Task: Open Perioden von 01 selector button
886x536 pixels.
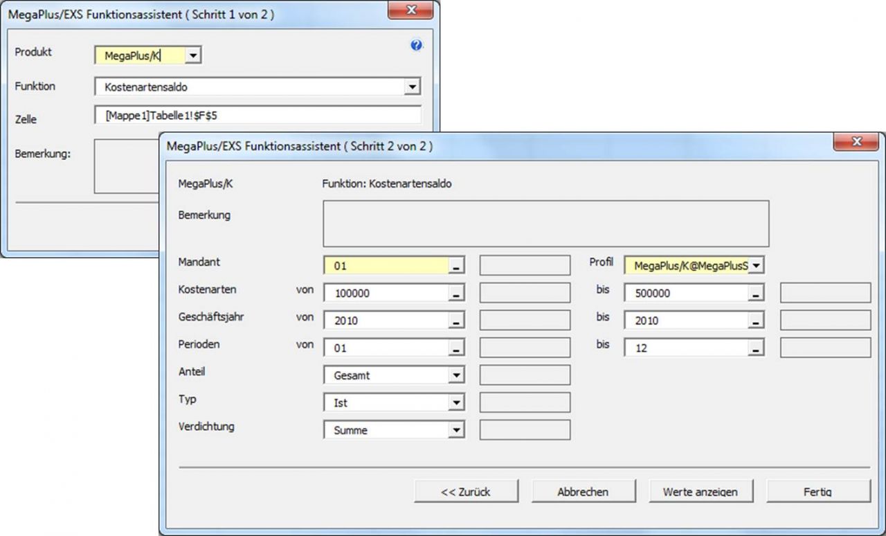Action: [457, 348]
